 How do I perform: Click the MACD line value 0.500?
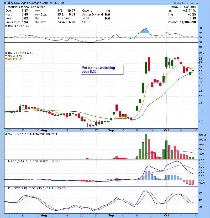coord(34,161)
